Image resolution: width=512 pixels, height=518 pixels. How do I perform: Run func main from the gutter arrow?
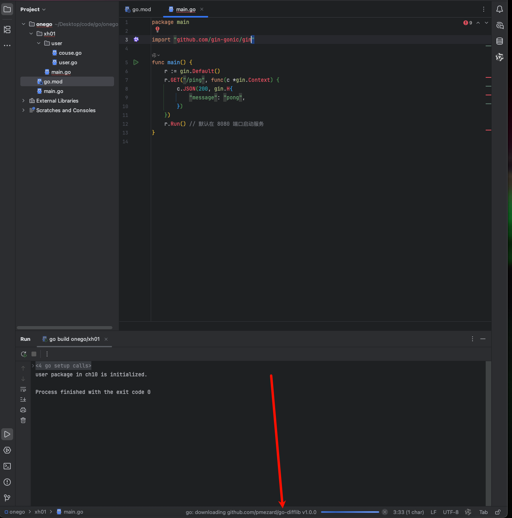click(x=136, y=62)
